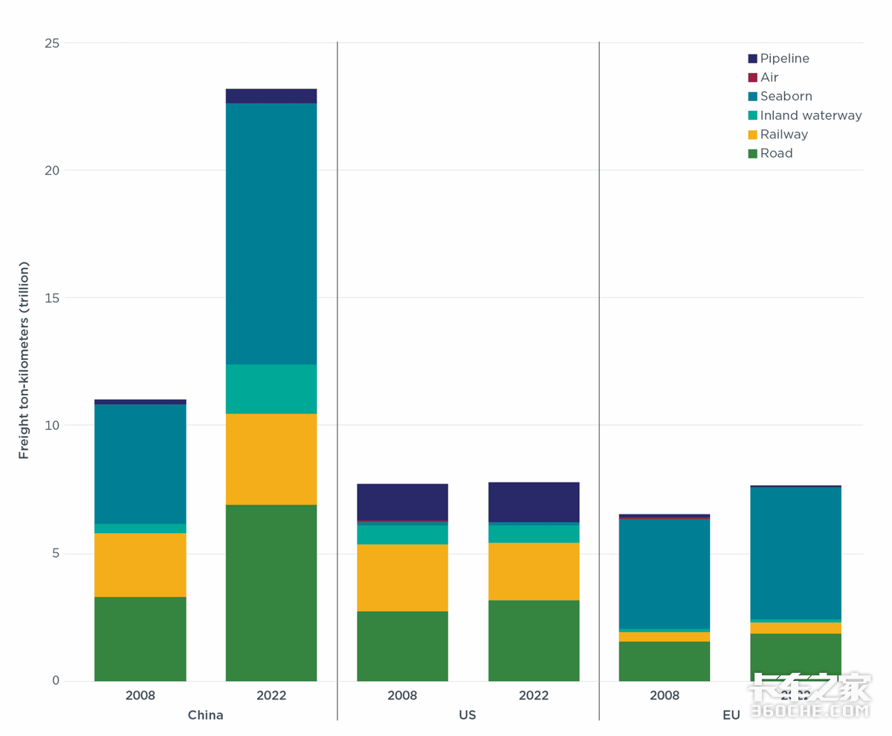This screenshot has width=892, height=736.
Task: Select the Railway legend color swatch
Action: (752, 135)
